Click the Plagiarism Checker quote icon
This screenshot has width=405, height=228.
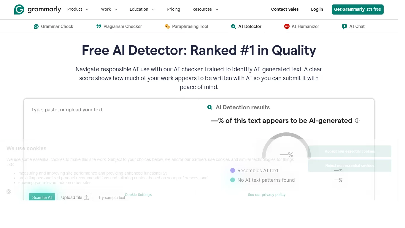tap(99, 26)
